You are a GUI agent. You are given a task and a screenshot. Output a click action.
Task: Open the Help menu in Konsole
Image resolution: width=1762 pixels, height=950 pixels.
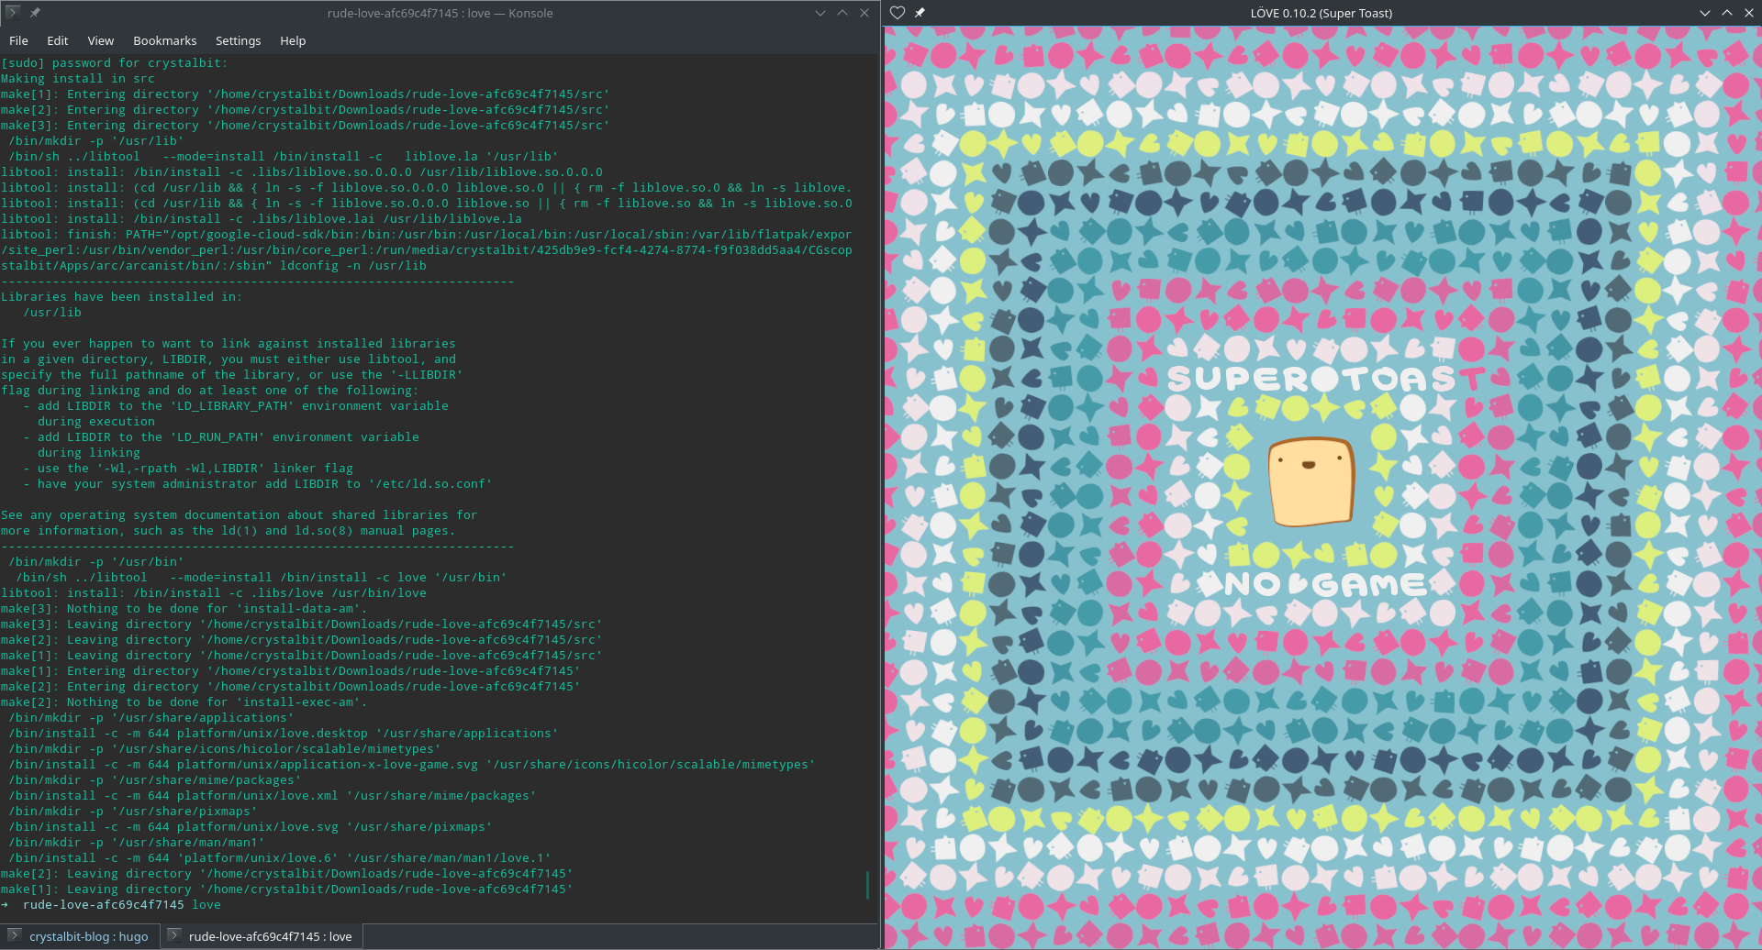(x=293, y=40)
